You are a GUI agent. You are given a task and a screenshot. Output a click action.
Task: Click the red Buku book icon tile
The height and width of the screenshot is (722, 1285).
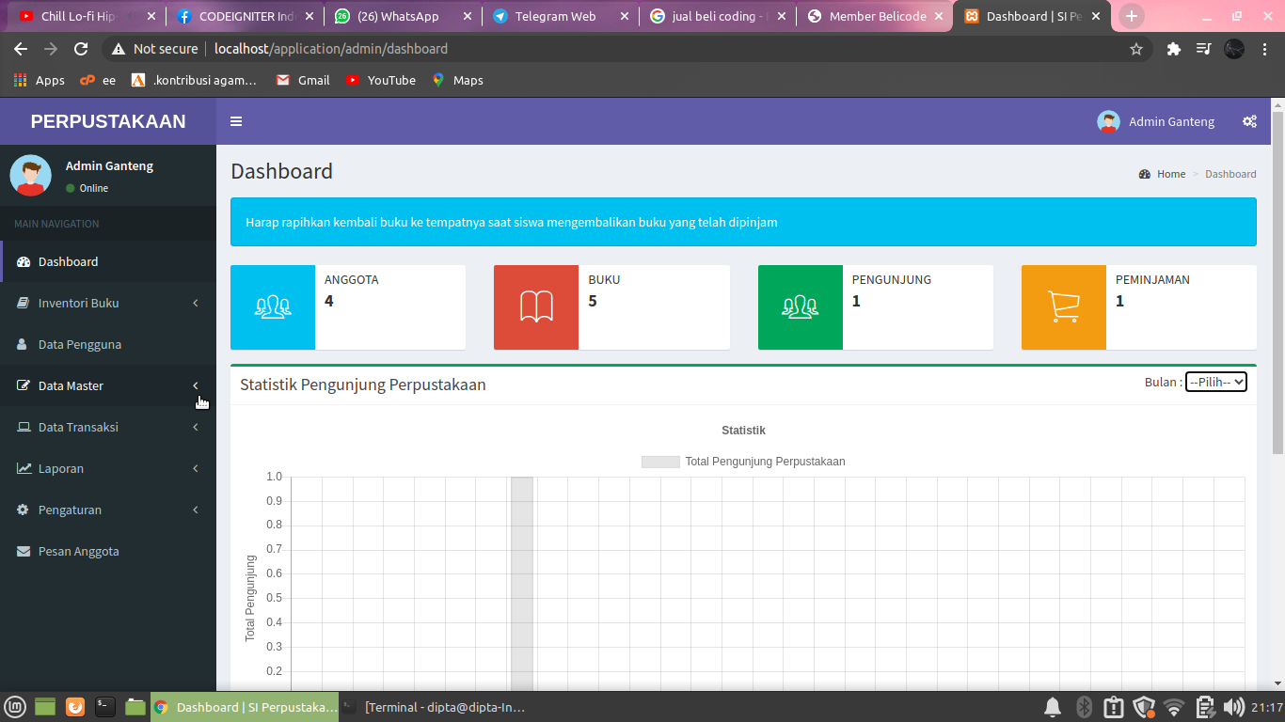pos(536,307)
